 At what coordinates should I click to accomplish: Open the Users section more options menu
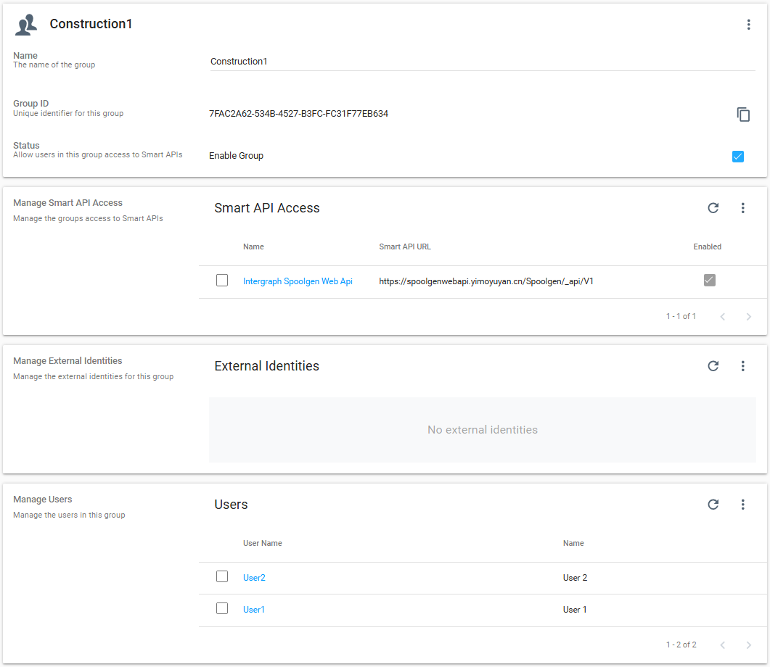click(742, 505)
